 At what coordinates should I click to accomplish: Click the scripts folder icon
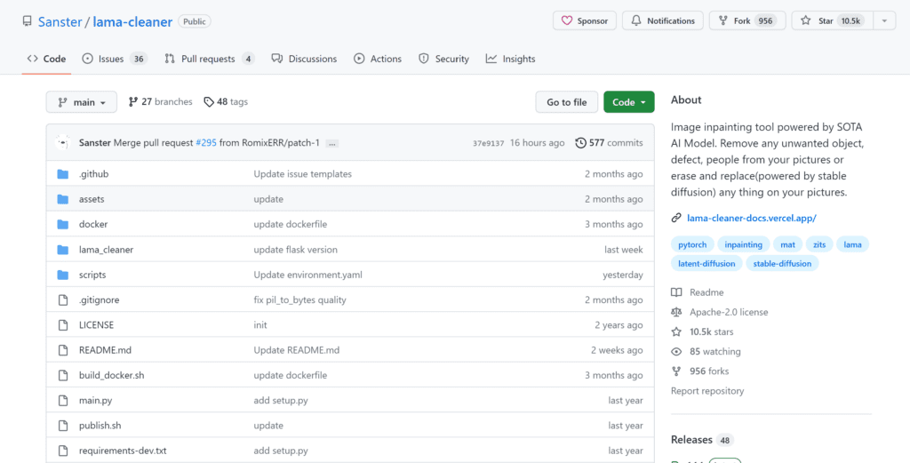click(63, 275)
